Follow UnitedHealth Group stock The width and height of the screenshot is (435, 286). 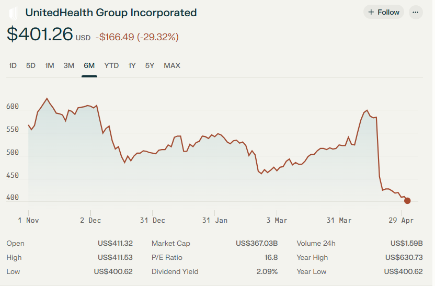coord(383,12)
